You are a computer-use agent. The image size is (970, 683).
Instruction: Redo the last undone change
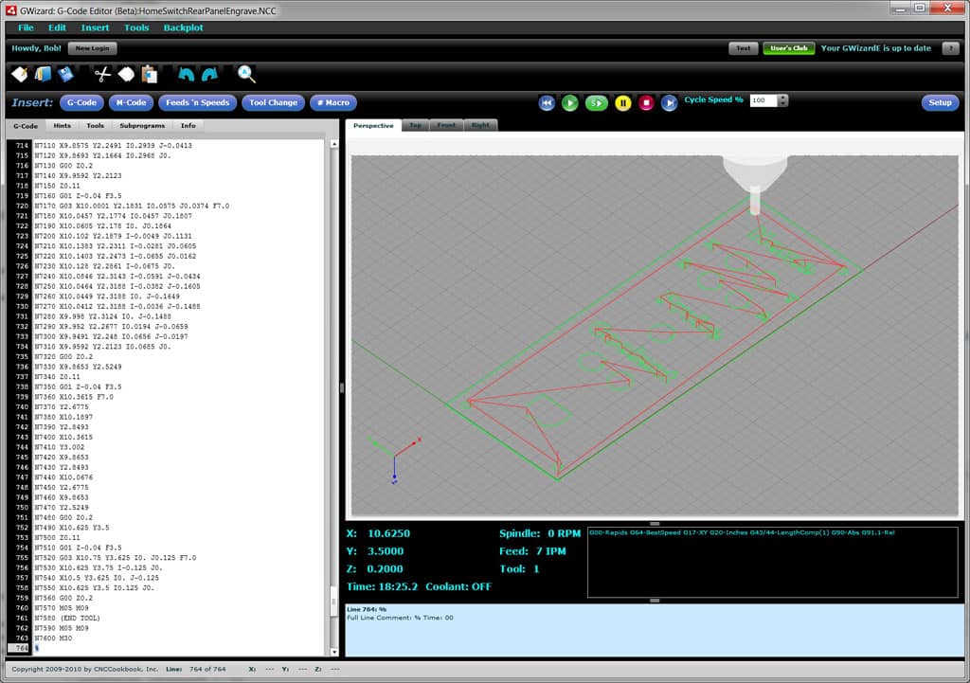click(208, 74)
